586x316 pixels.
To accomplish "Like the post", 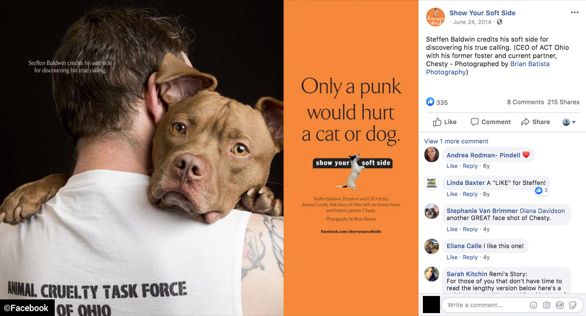I will point(445,122).
